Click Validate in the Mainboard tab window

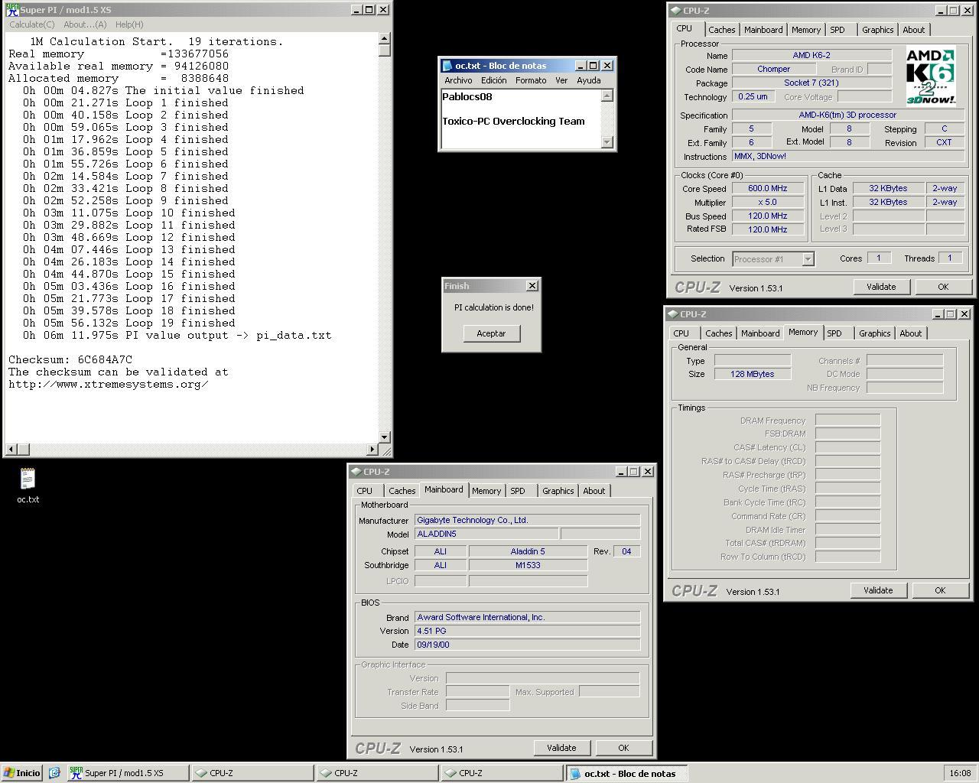pos(561,748)
